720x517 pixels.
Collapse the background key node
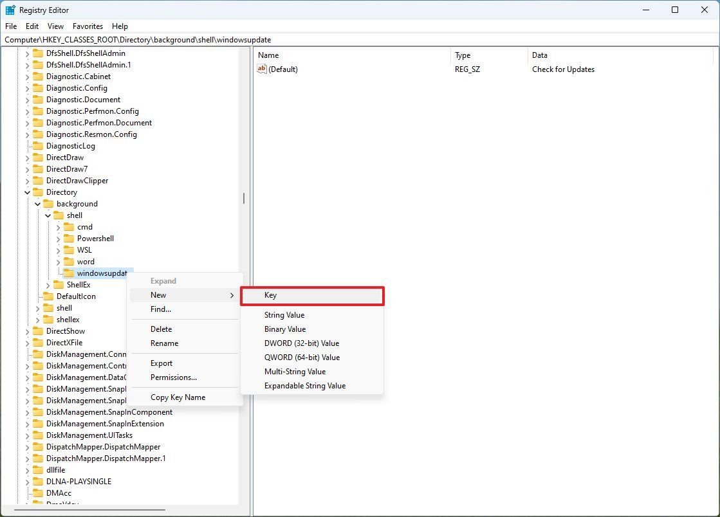tap(37, 203)
